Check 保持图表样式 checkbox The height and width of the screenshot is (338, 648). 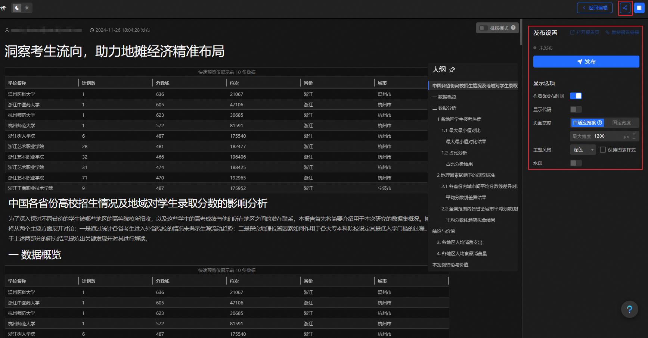click(603, 150)
